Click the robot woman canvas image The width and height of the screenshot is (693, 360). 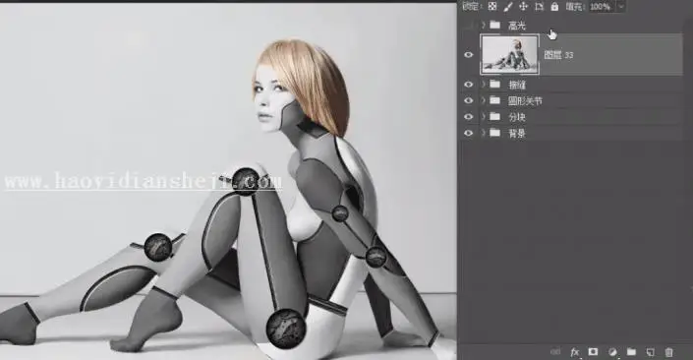(228, 181)
